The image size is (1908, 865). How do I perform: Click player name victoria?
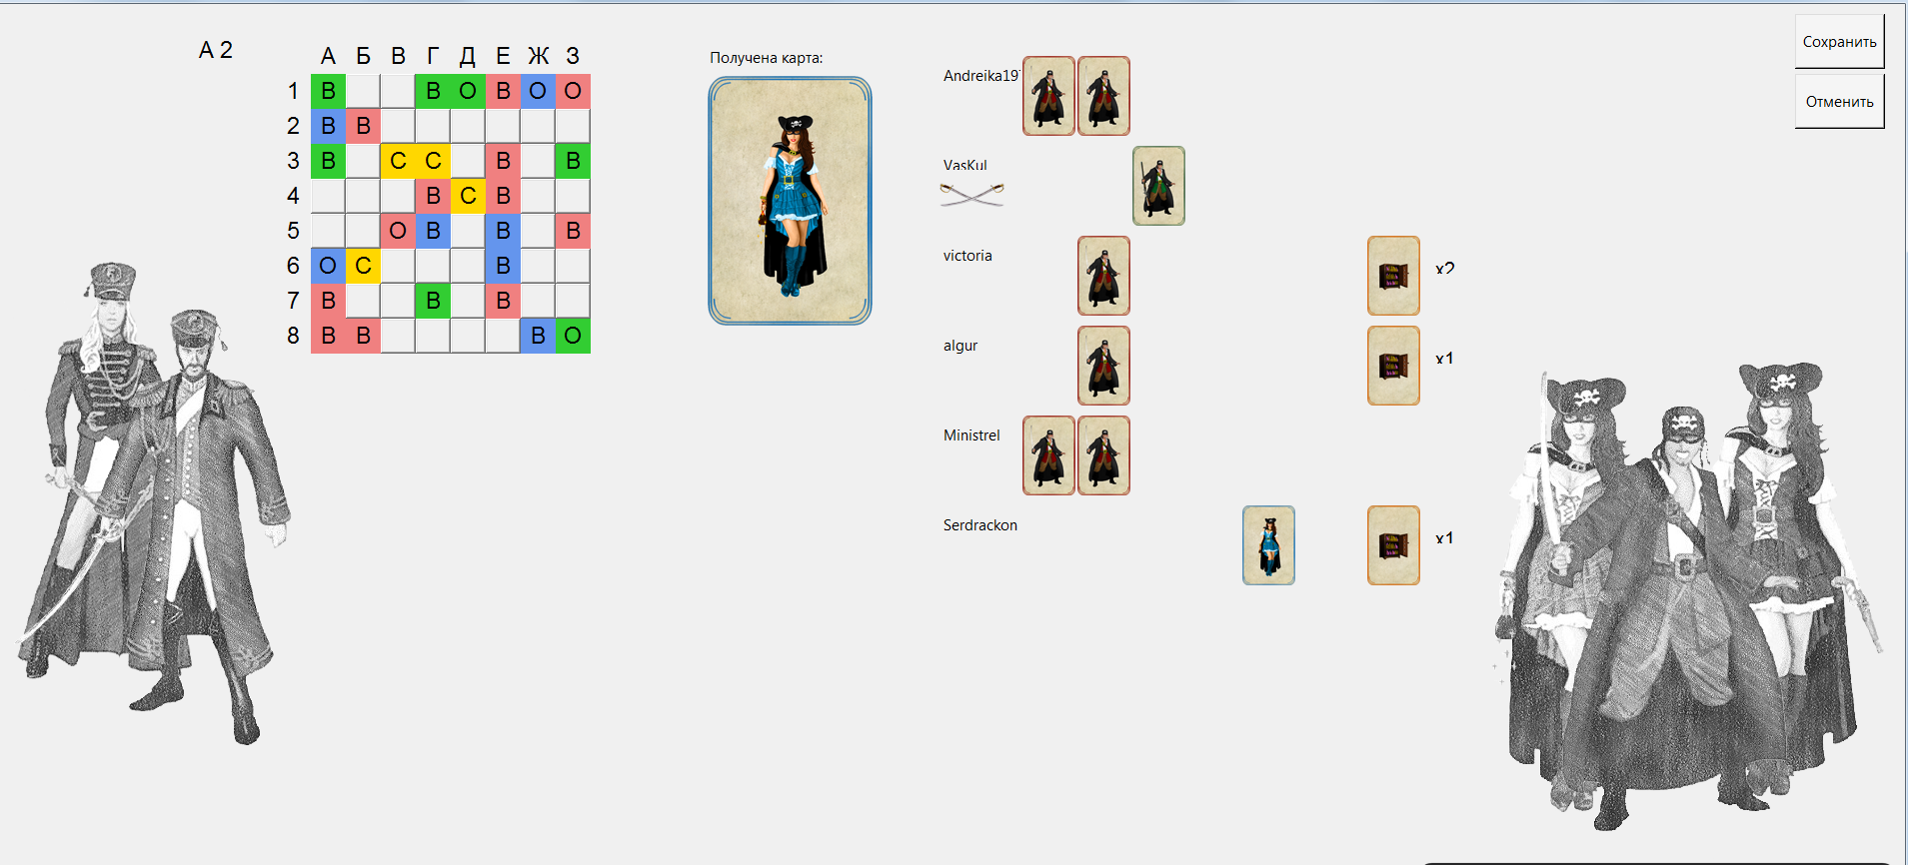(x=967, y=256)
